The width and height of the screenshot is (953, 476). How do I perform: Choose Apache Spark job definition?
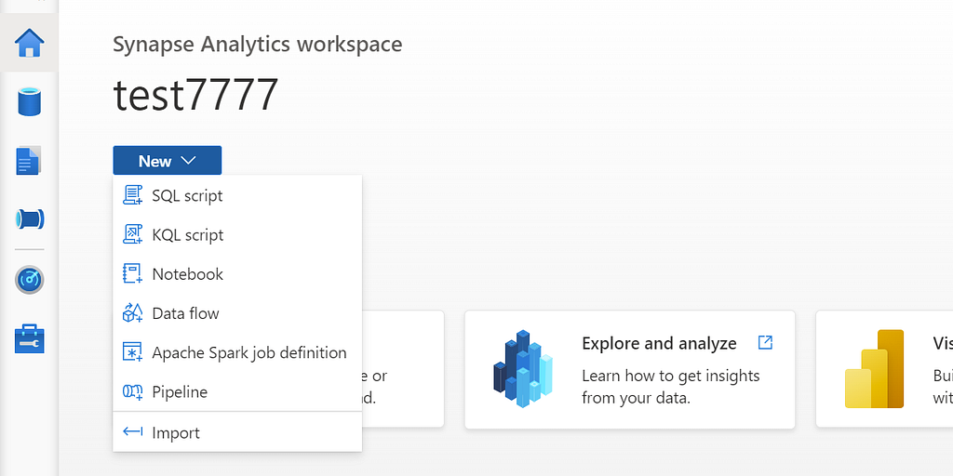coord(237,352)
